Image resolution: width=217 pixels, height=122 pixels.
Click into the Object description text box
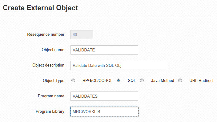pos(119,65)
